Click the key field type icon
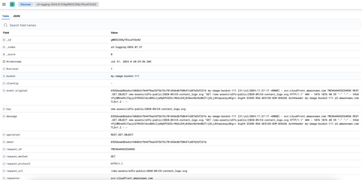 4,109
